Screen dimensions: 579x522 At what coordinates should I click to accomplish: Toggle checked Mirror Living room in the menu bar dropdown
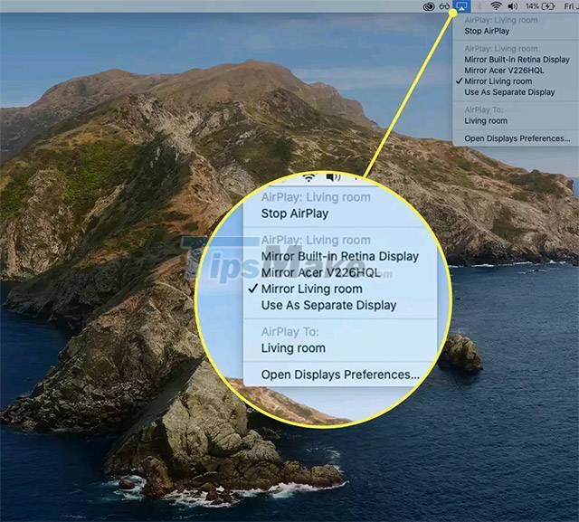click(x=516, y=81)
